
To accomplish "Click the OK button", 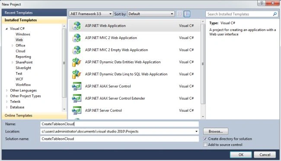I will 241,155.
